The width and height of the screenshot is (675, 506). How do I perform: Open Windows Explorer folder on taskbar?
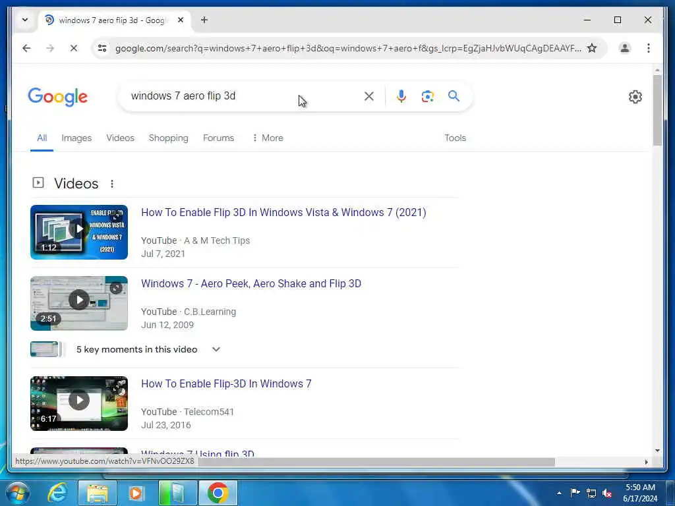click(98, 493)
